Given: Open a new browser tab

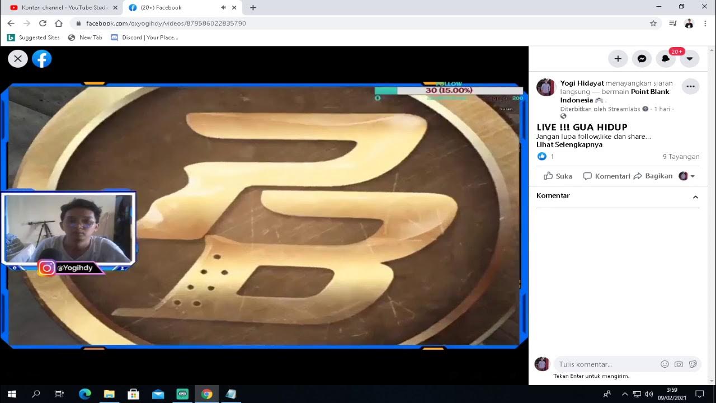Looking at the screenshot, I should tap(253, 8).
